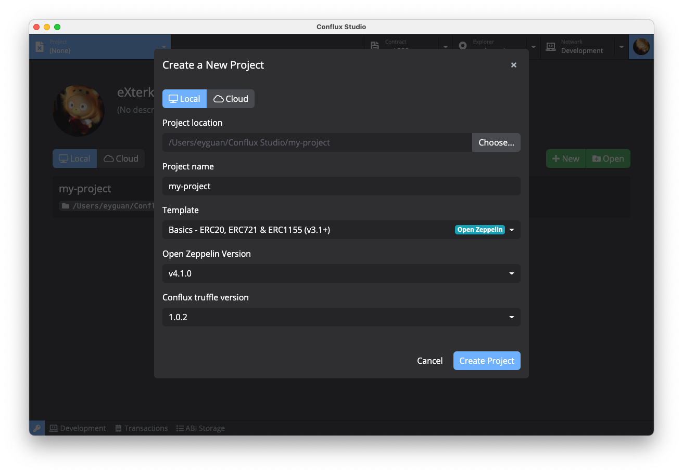Click the key icon in status bar
This screenshot has height=474, width=683.
tap(37, 428)
